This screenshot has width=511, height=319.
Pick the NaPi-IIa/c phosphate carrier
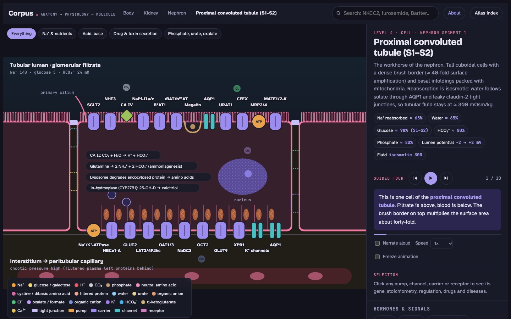[x=143, y=121]
